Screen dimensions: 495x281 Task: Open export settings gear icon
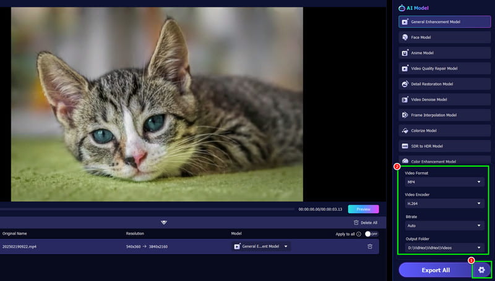pyautogui.click(x=481, y=270)
